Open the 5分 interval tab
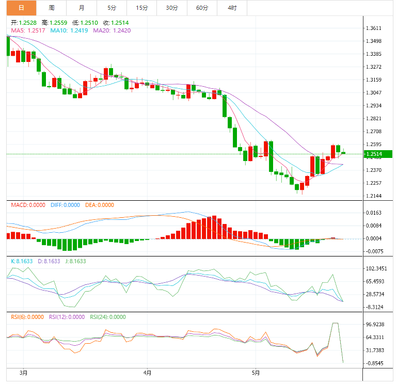 click(112, 8)
